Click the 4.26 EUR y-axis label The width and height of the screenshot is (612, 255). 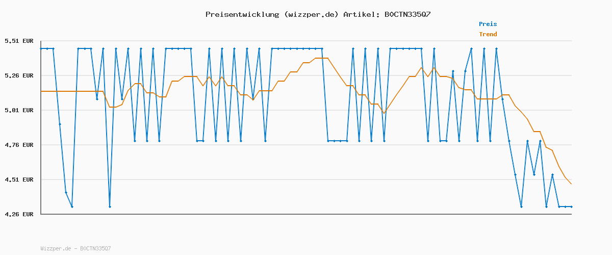coord(19,214)
